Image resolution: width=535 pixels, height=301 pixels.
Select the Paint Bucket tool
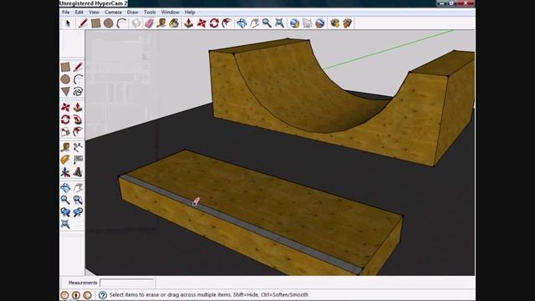click(175, 23)
